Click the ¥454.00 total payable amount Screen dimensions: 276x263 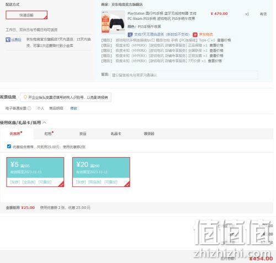(x=261, y=259)
